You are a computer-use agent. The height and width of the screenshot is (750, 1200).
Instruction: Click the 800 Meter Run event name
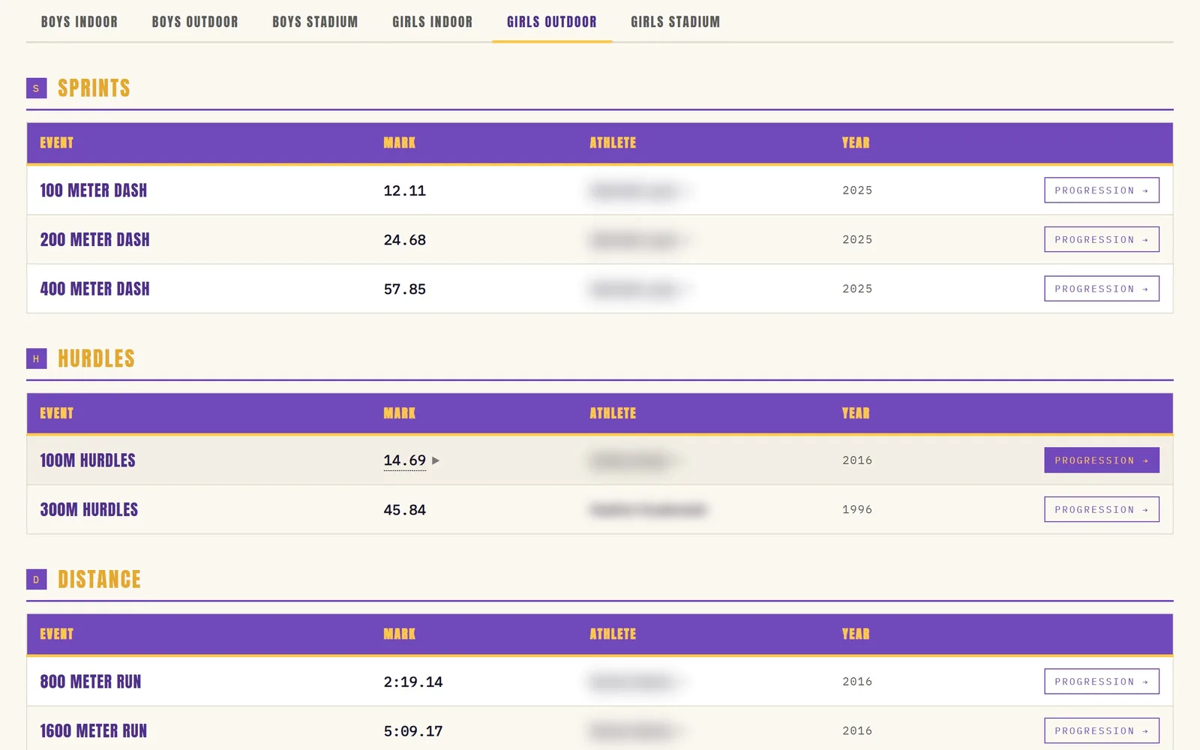91,682
